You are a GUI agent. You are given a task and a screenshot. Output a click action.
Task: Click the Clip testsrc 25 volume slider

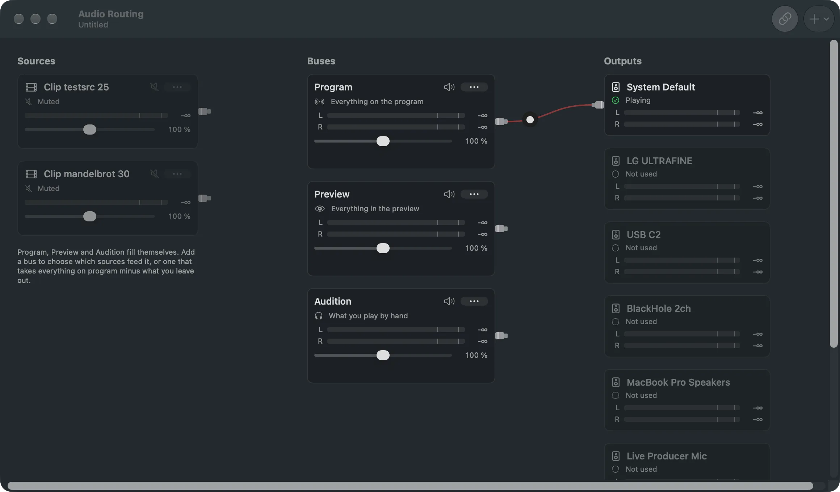coord(90,130)
